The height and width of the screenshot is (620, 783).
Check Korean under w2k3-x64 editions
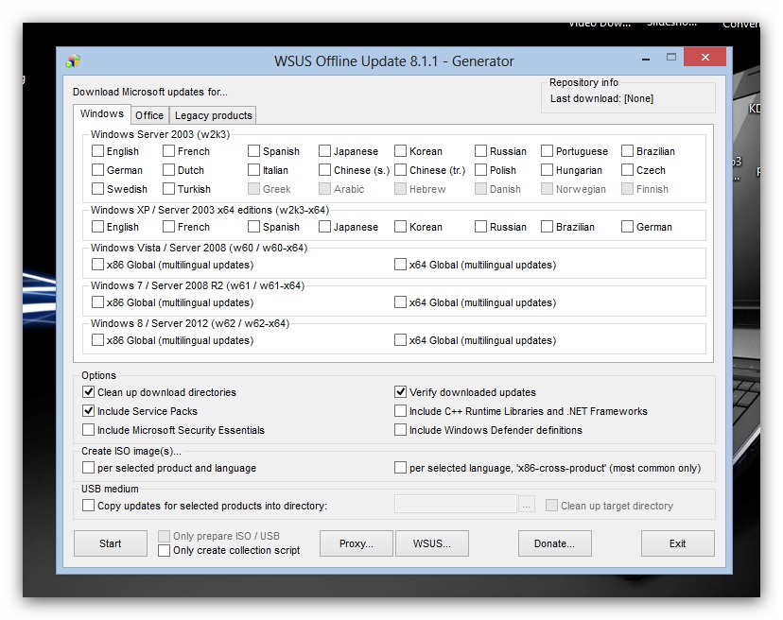tap(401, 227)
